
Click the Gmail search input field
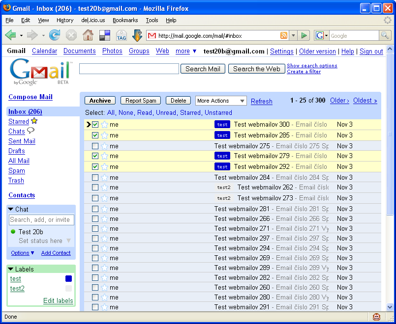[129, 69]
